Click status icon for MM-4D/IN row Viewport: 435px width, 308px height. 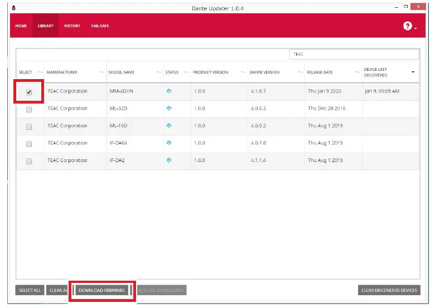pyautogui.click(x=169, y=91)
